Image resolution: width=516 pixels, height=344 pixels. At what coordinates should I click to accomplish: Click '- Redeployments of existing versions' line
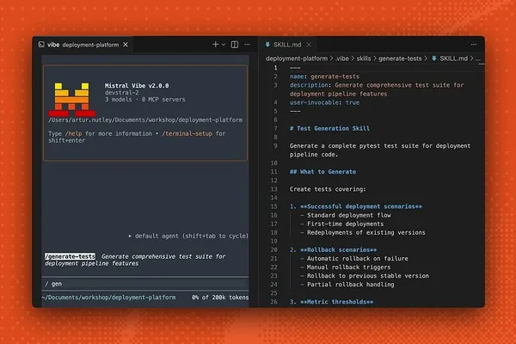point(363,233)
